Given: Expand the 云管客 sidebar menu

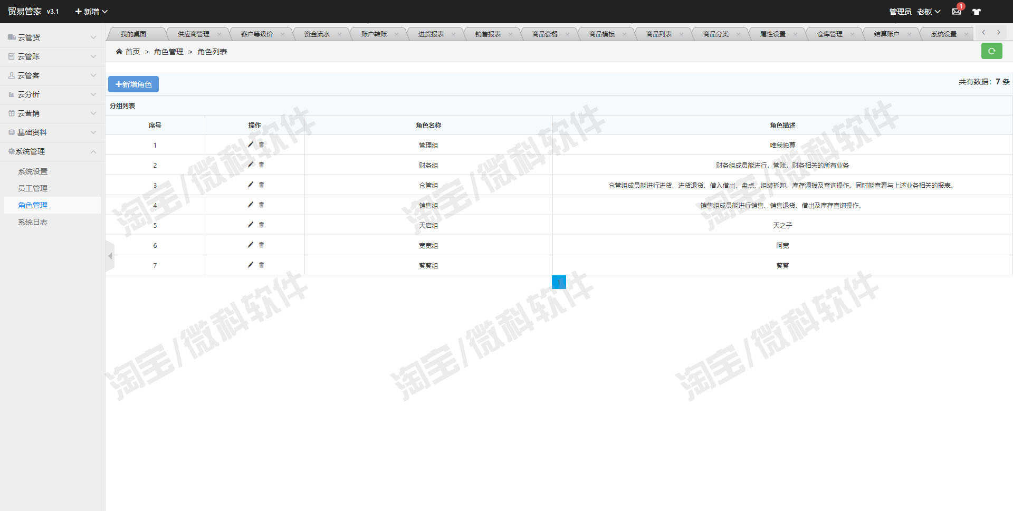Looking at the screenshot, I should (x=52, y=75).
